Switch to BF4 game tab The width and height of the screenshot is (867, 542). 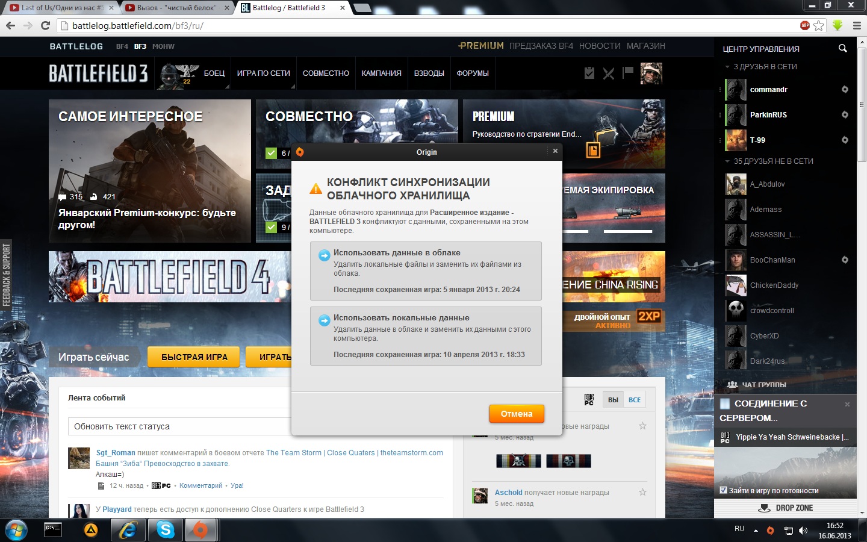122,46
